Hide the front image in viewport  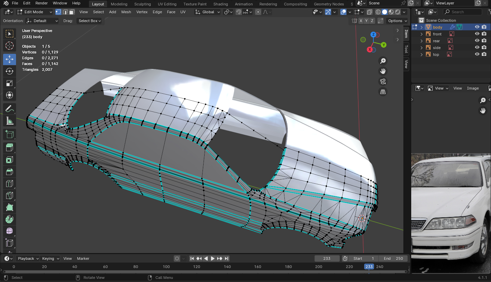477,34
